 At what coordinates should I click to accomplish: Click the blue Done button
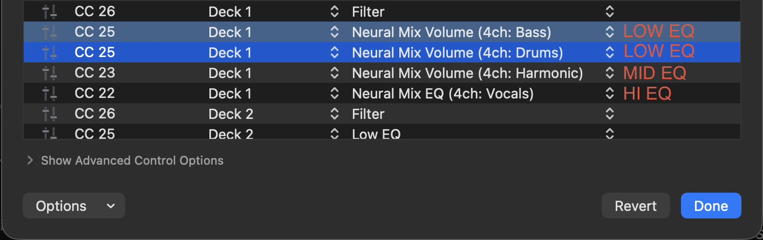(711, 206)
